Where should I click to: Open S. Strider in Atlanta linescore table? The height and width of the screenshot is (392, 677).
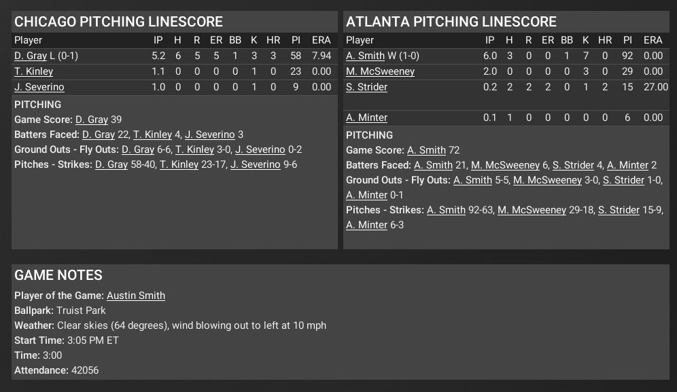pyautogui.click(x=366, y=87)
